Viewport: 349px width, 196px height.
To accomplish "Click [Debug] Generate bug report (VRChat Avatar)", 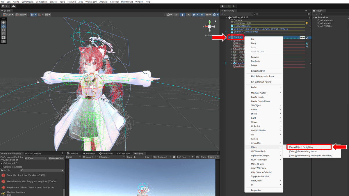I will [310, 156].
